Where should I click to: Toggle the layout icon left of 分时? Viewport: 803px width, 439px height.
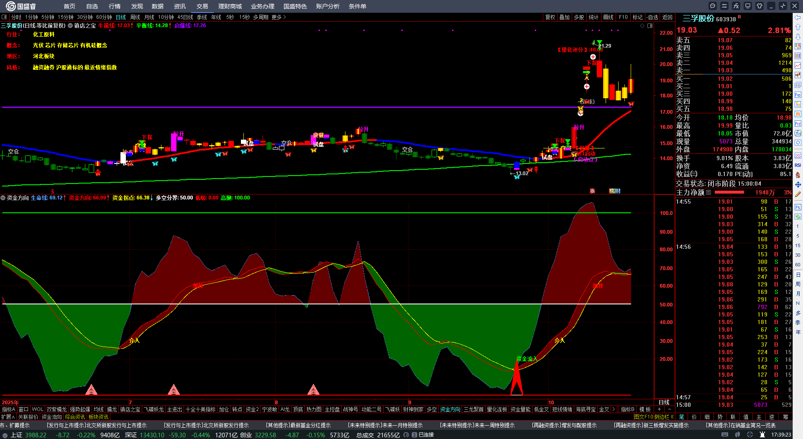[4, 17]
